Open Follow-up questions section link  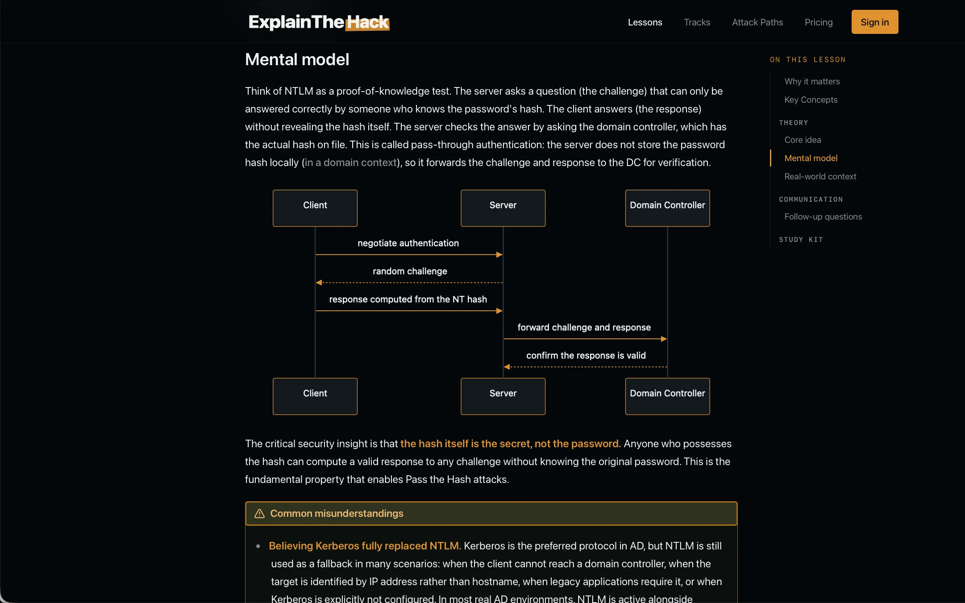pos(823,216)
